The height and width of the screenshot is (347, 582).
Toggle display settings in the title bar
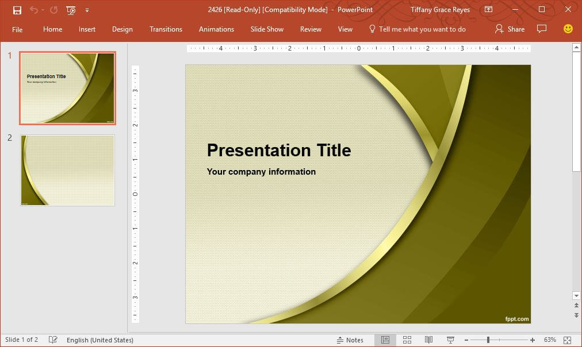click(x=489, y=10)
